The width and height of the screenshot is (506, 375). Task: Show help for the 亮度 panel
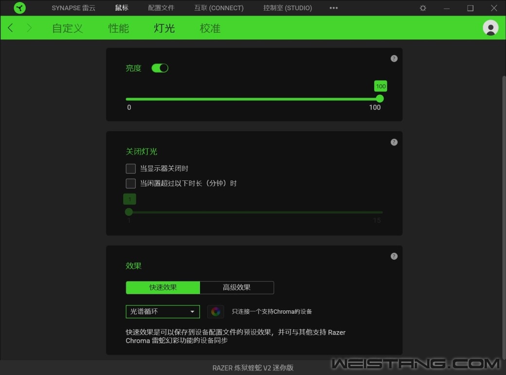click(394, 58)
